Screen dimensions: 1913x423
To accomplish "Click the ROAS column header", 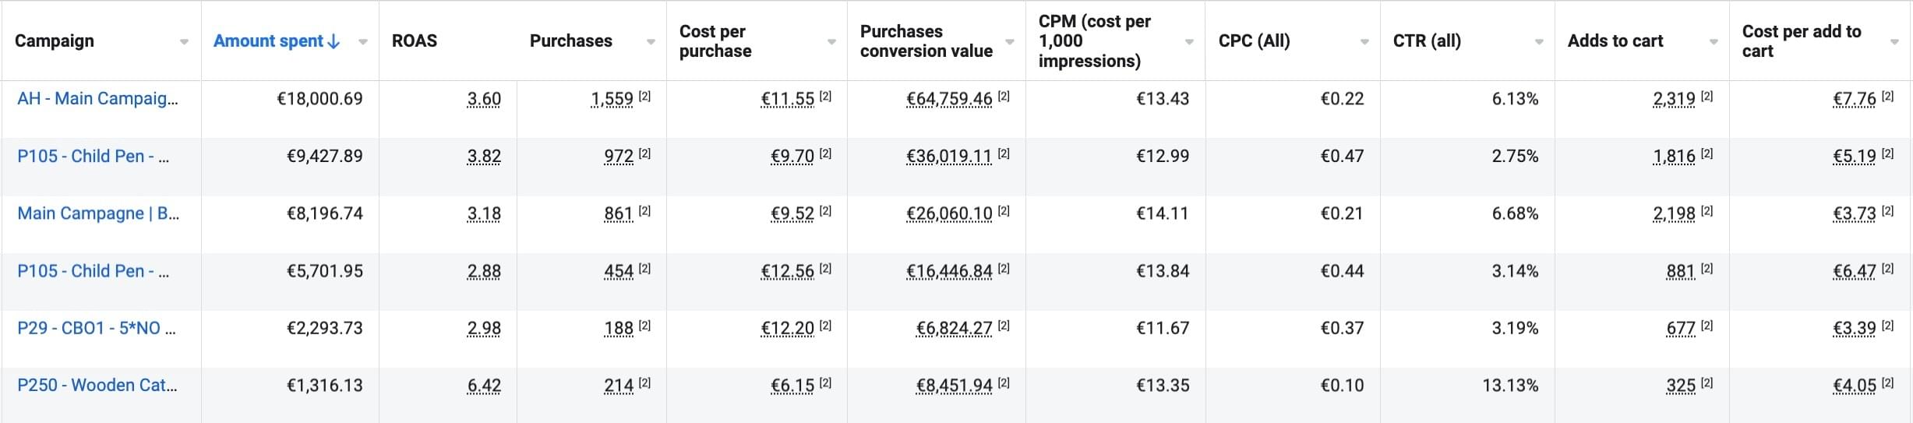I will pos(415,41).
